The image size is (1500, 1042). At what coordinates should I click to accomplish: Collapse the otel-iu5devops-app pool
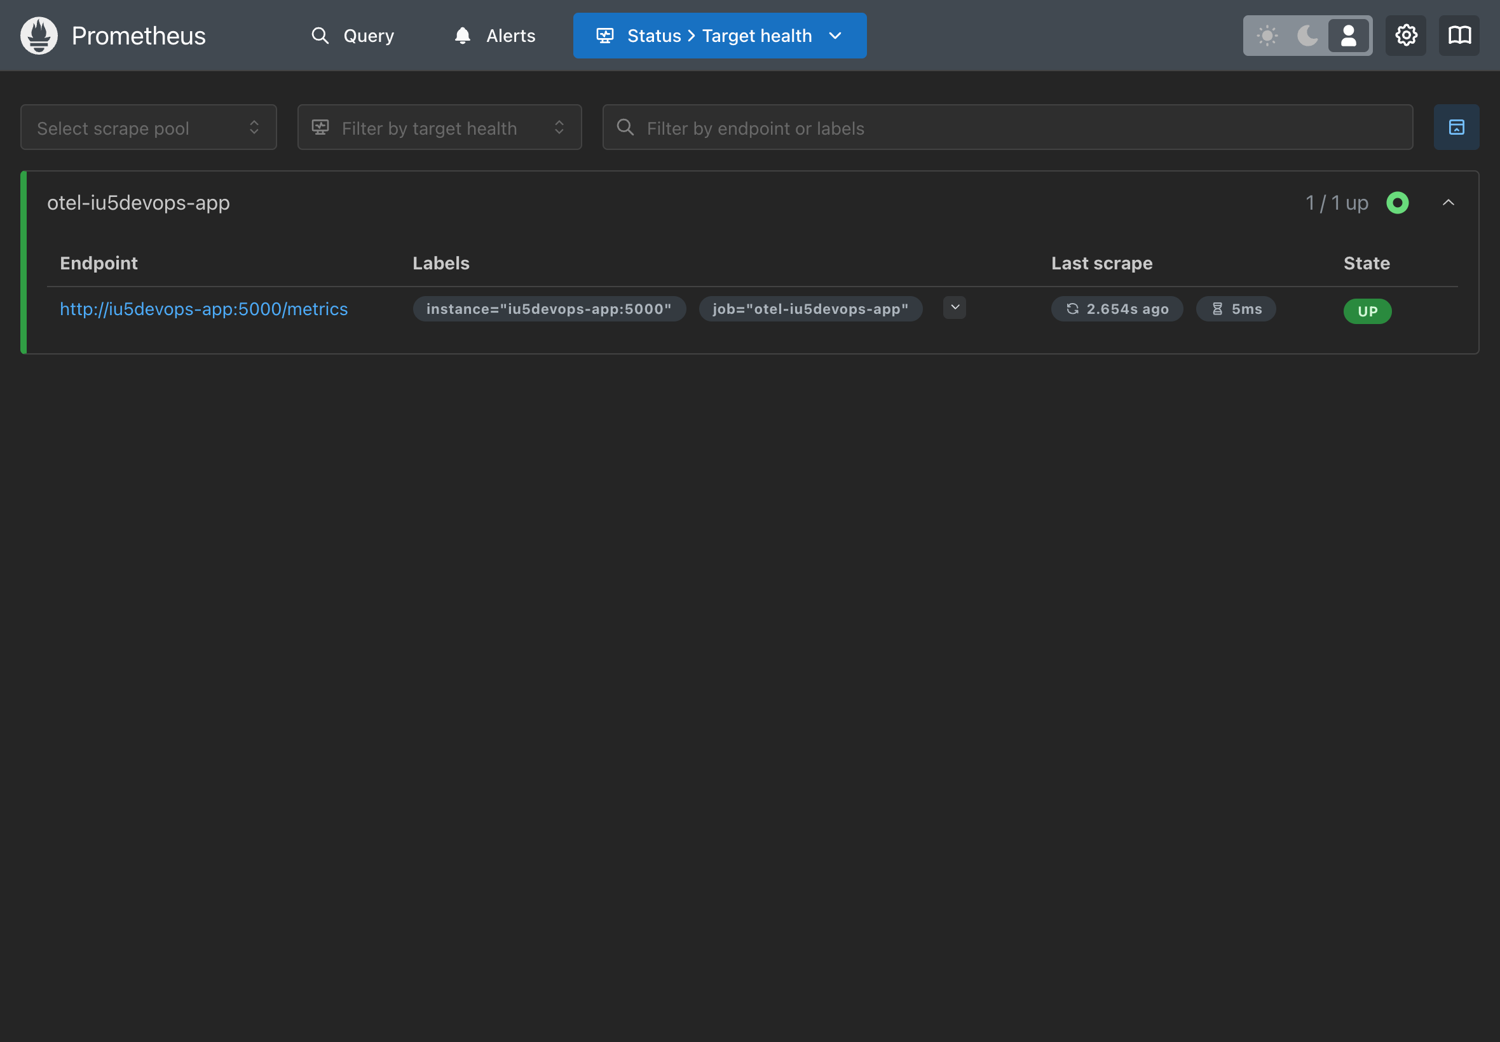(x=1448, y=203)
